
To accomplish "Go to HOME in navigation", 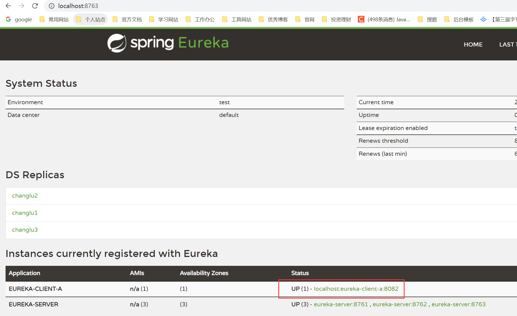I will [x=473, y=44].
